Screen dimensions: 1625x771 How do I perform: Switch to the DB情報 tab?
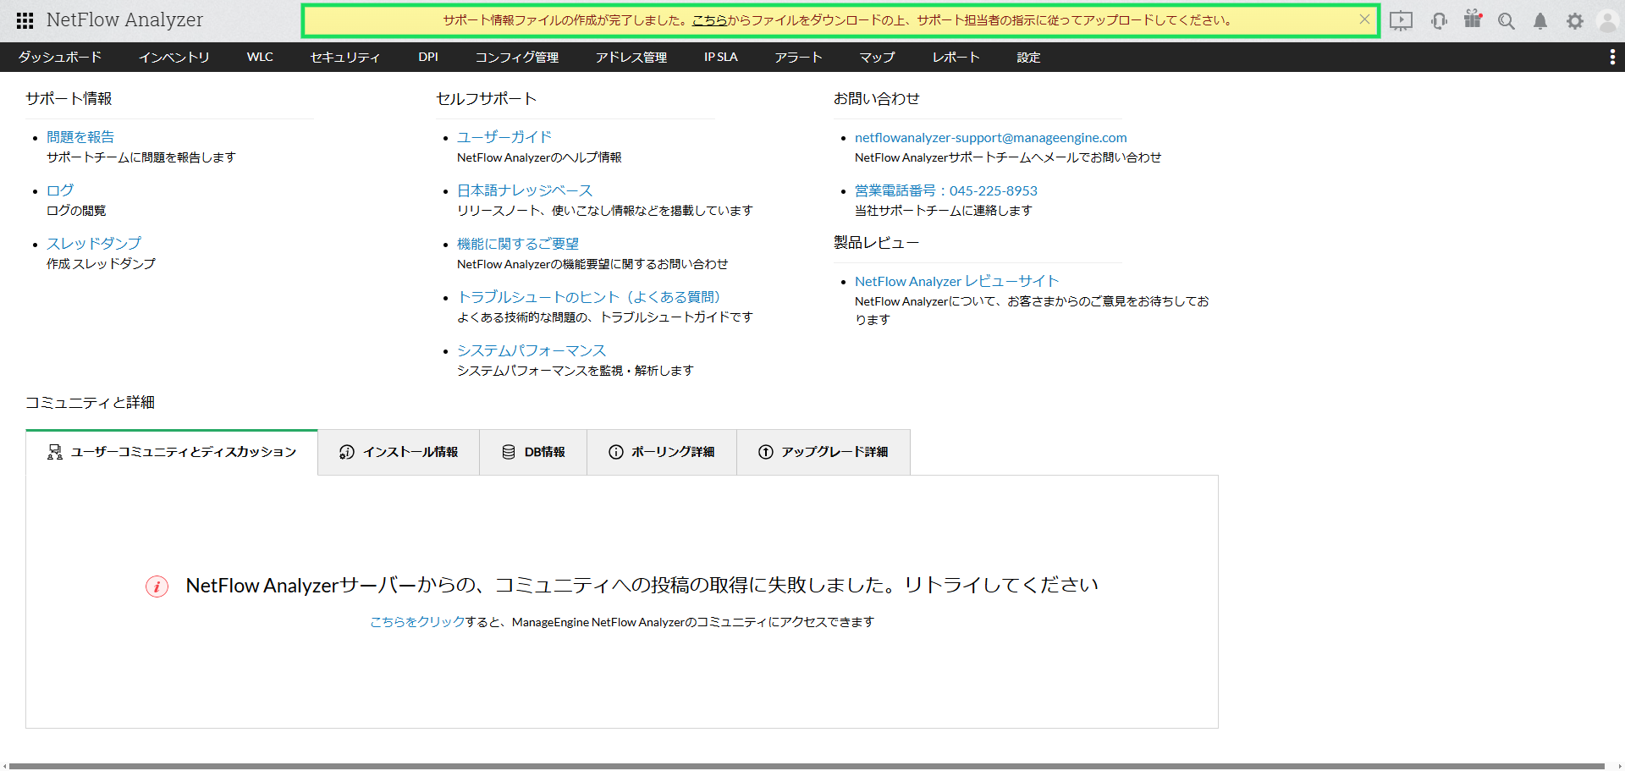click(533, 452)
